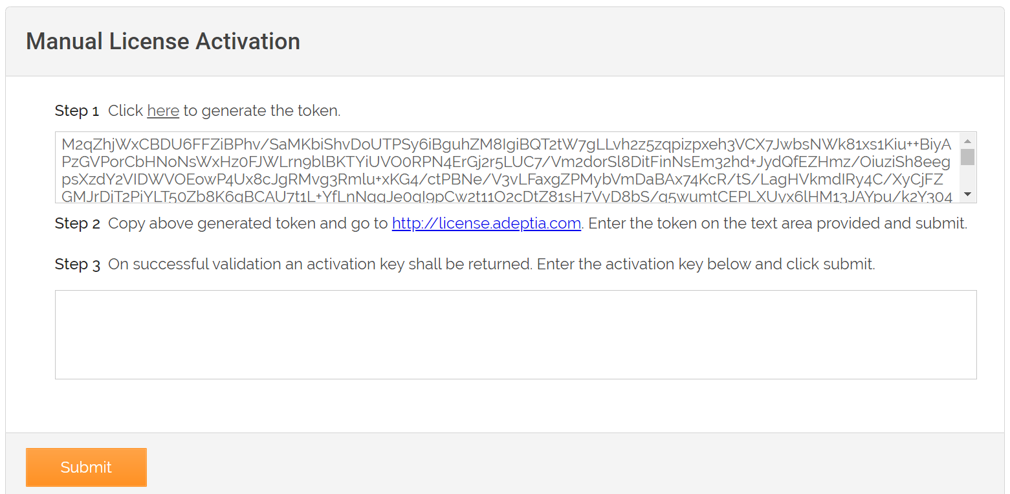Click the token line starting with M2qZhjWxCBDU6
Image resolution: width=1010 pixels, height=494 pixels.
[x=507, y=144]
